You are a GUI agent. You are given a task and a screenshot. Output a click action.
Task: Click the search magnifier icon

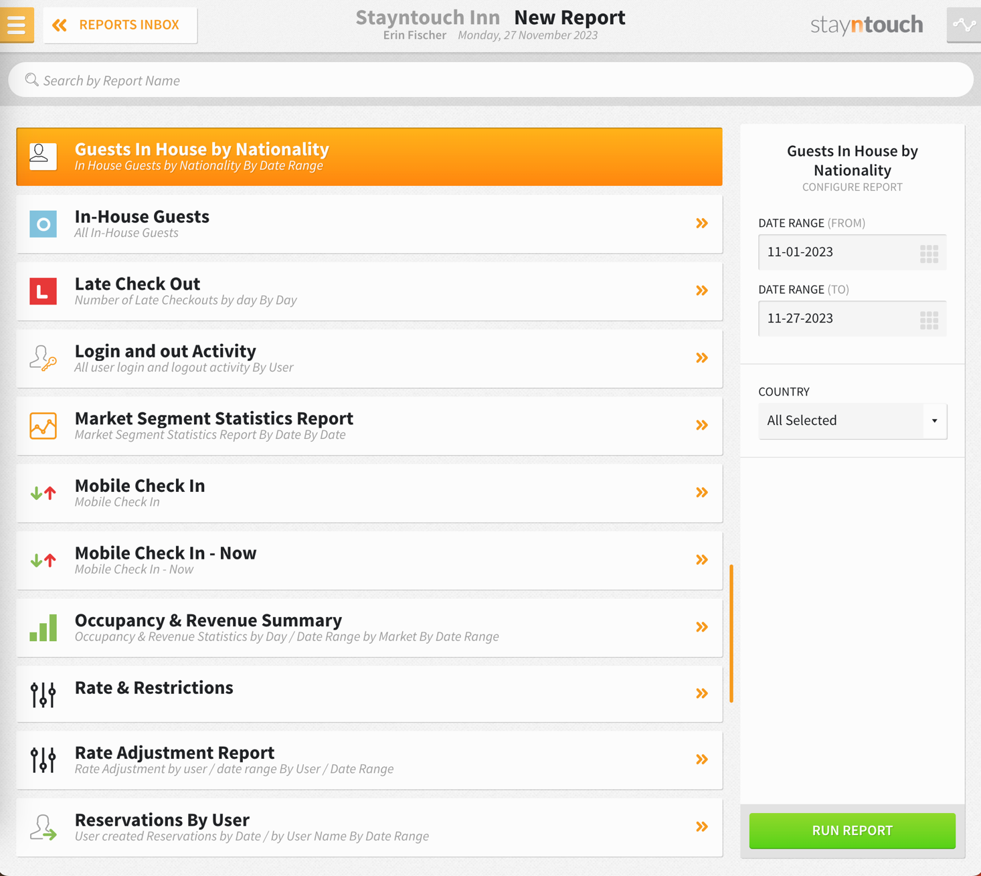[31, 80]
